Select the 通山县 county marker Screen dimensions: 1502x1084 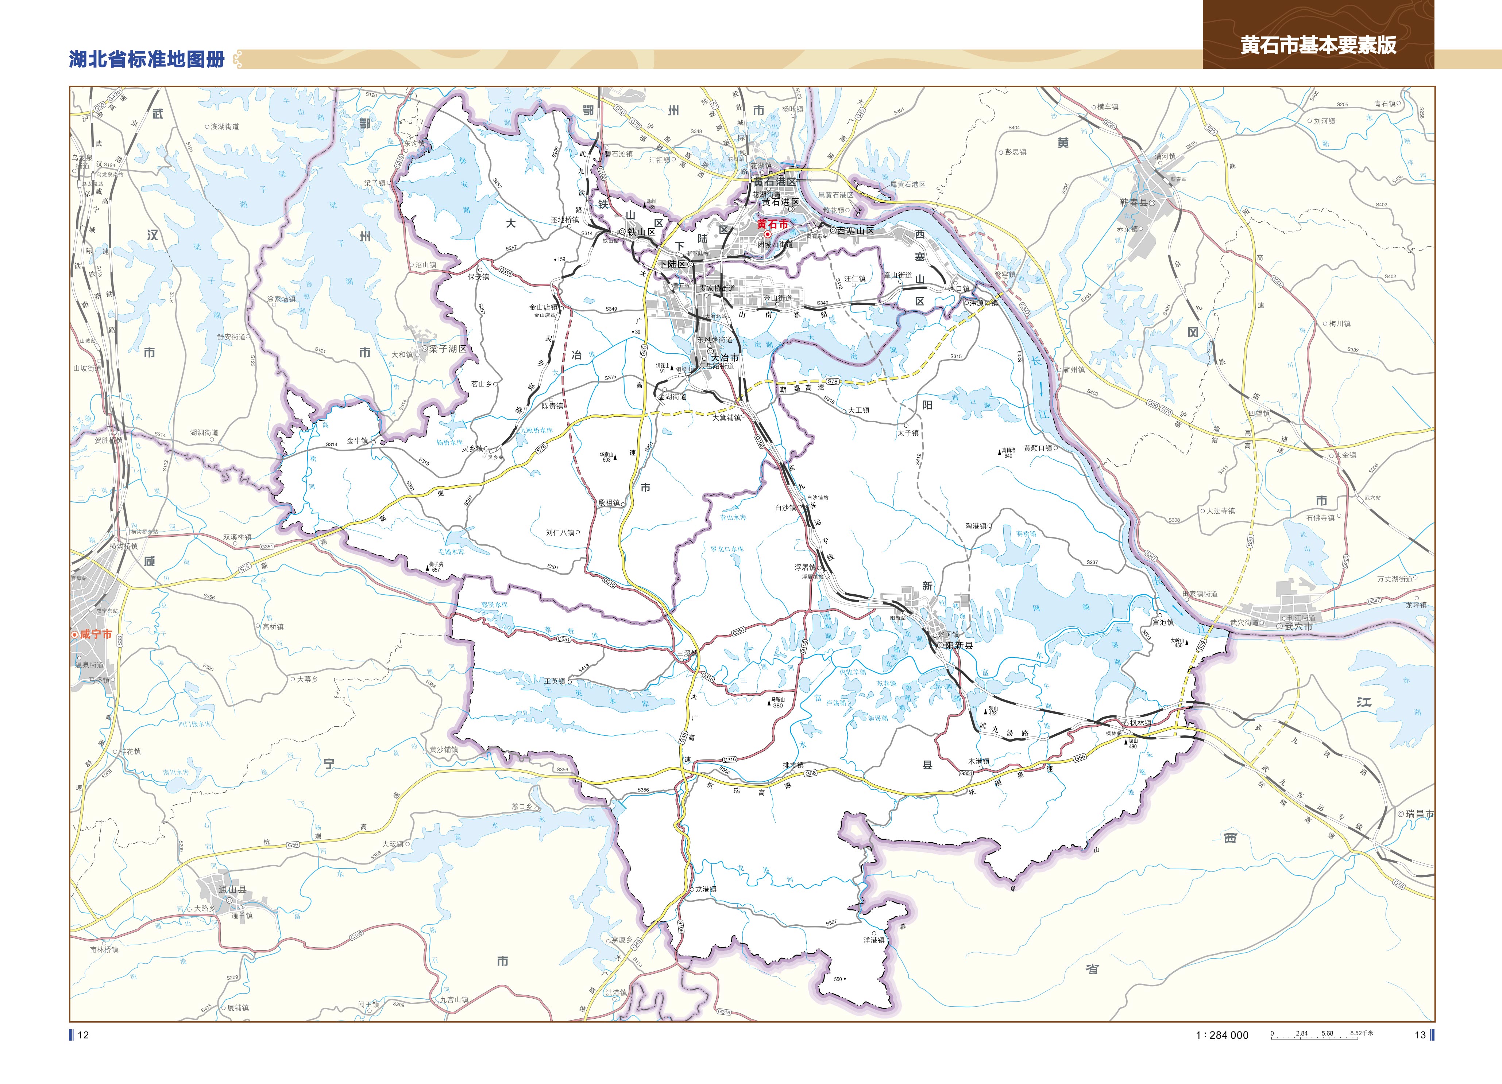(x=229, y=900)
